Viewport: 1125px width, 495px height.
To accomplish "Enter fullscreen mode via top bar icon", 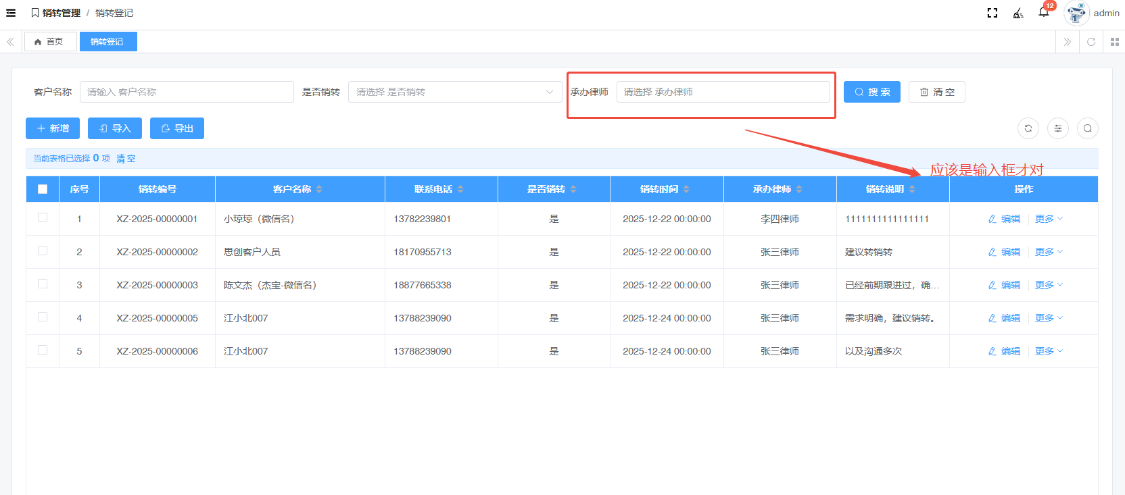I will coord(992,13).
